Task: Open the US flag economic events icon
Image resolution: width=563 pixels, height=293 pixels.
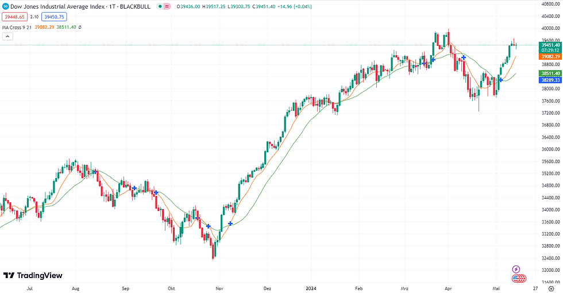Action: [x=516, y=278]
